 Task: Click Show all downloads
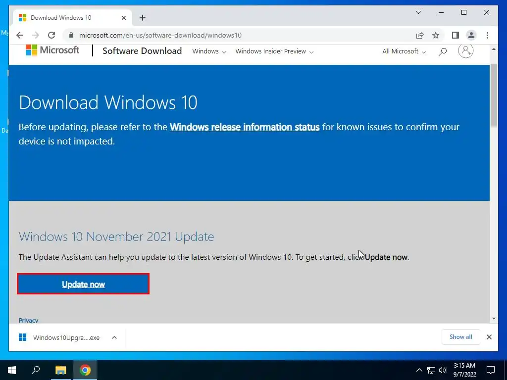461,337
